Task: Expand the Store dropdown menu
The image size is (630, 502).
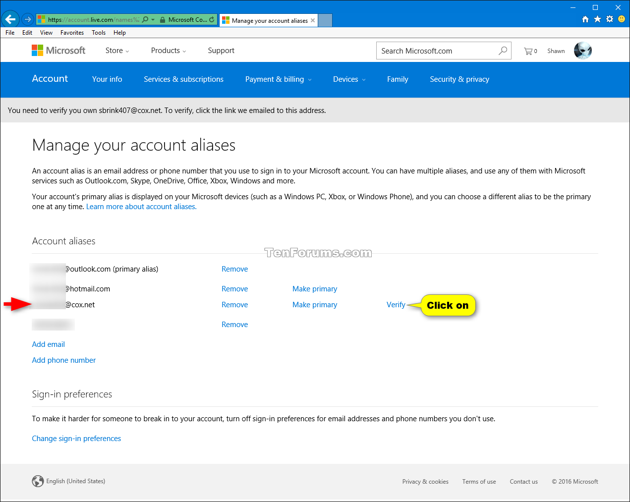Action: (x=117, y=51)
